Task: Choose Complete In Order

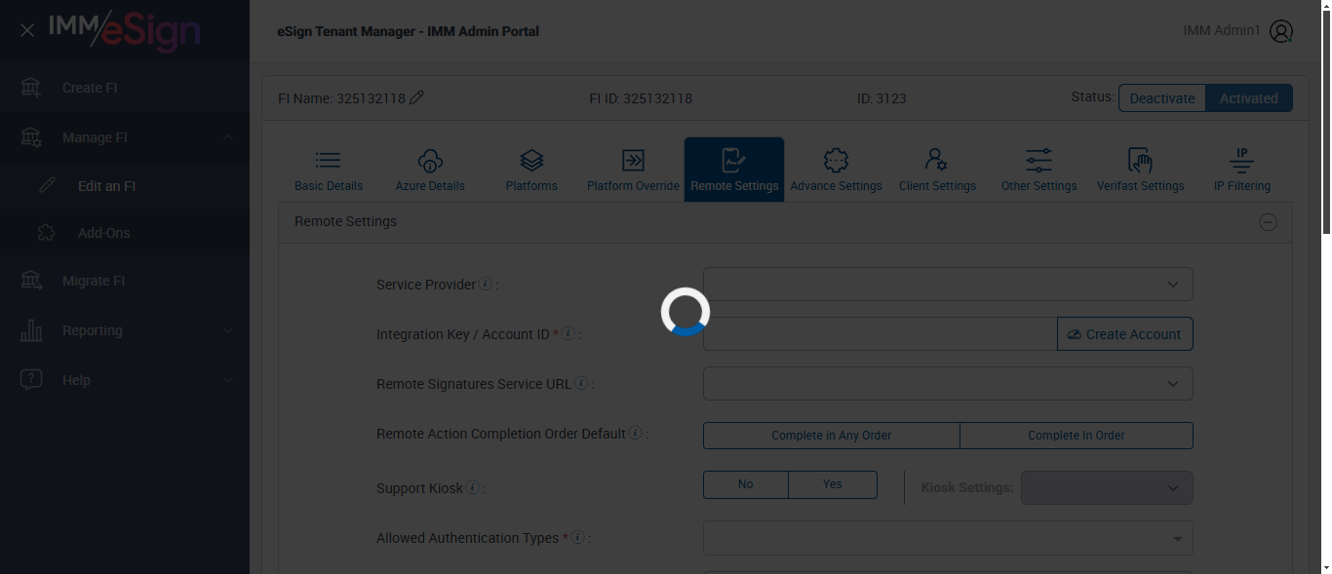Action: 1077,436
